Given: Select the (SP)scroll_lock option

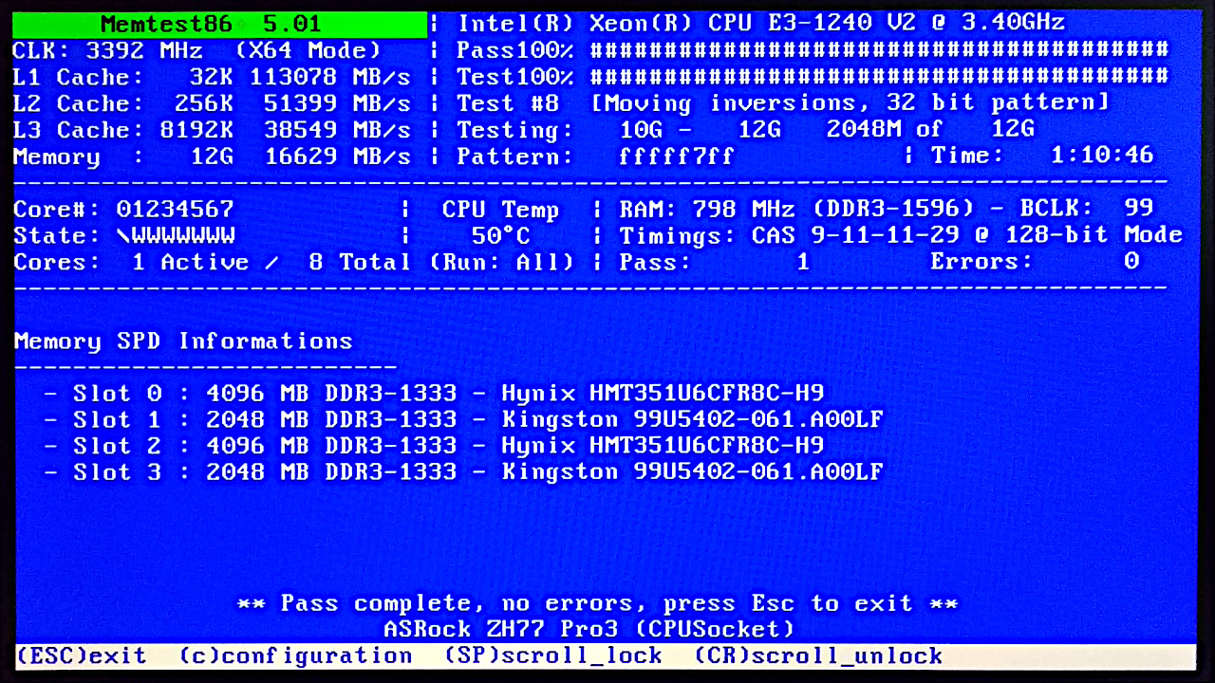Looking at the screenshot, I should 552,655.
